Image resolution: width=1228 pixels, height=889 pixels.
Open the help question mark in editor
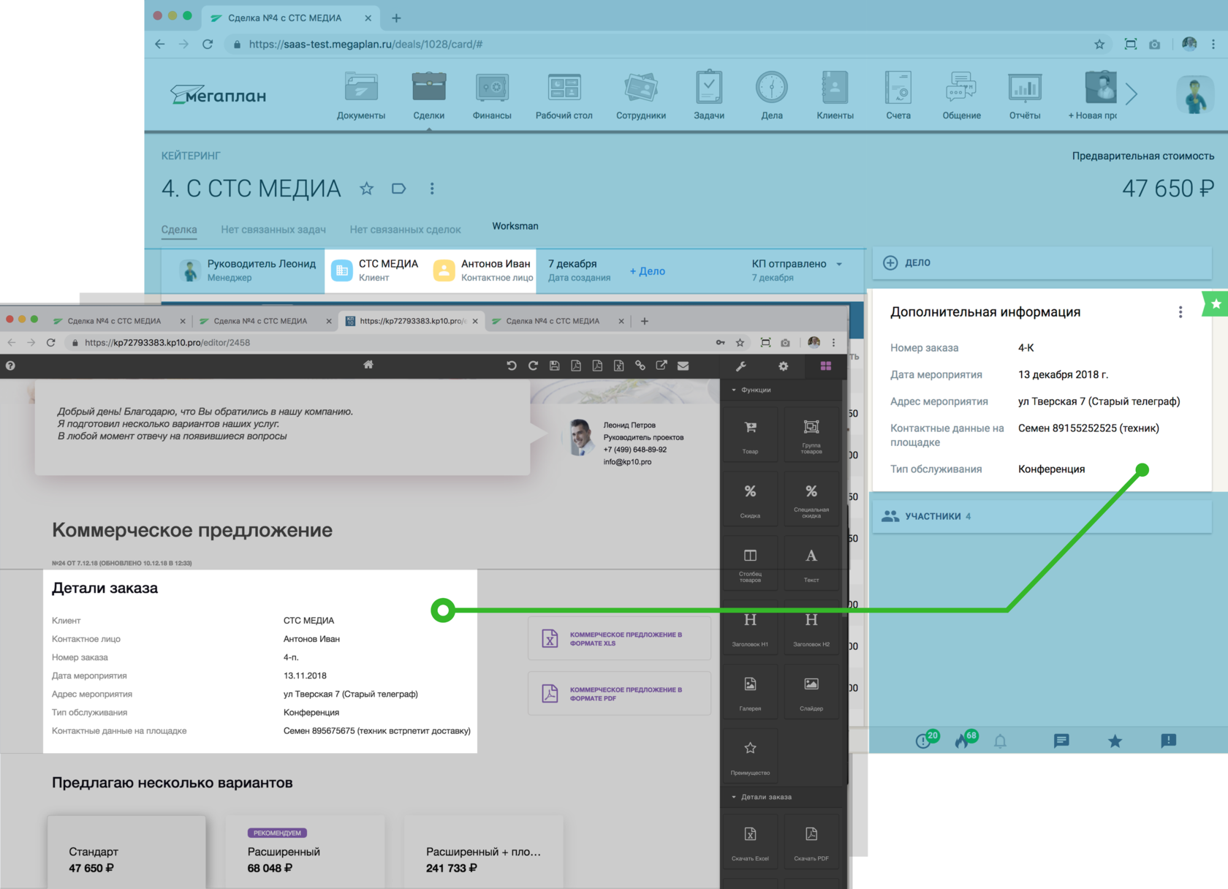10,366
